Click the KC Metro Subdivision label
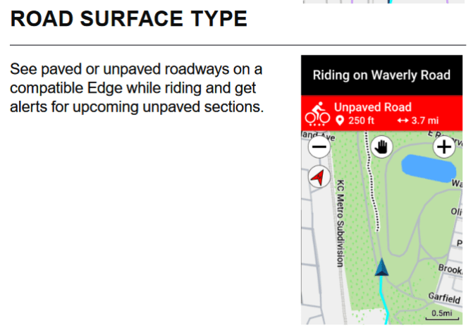The image size is (473, 333). click(340, 224)
